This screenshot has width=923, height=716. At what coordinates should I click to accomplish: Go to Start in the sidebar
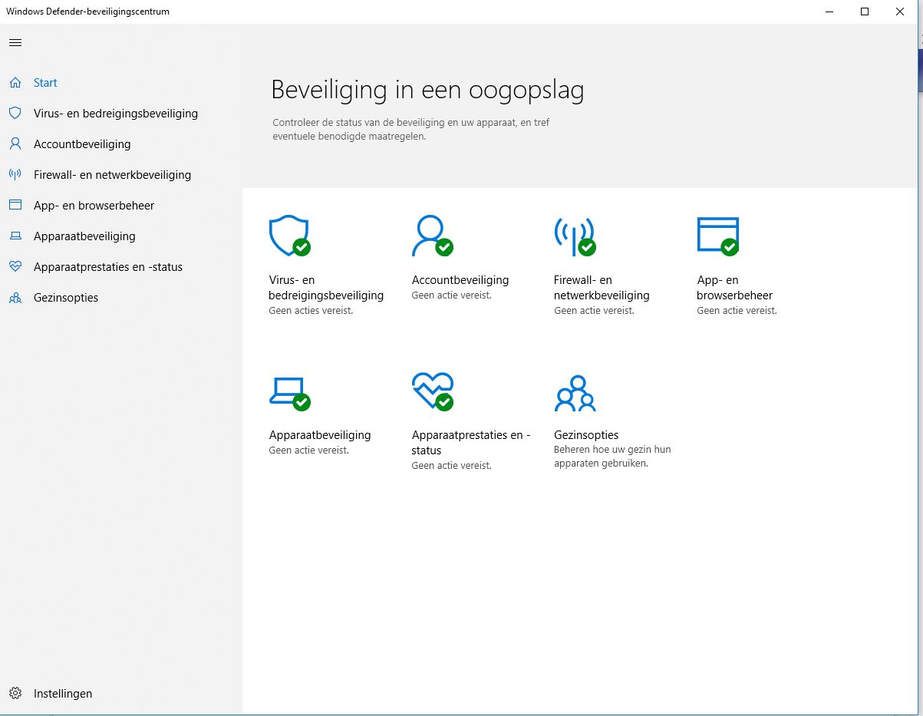click(45, 83)
